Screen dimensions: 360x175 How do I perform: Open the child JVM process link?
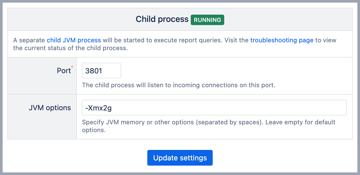click(74, 40)
